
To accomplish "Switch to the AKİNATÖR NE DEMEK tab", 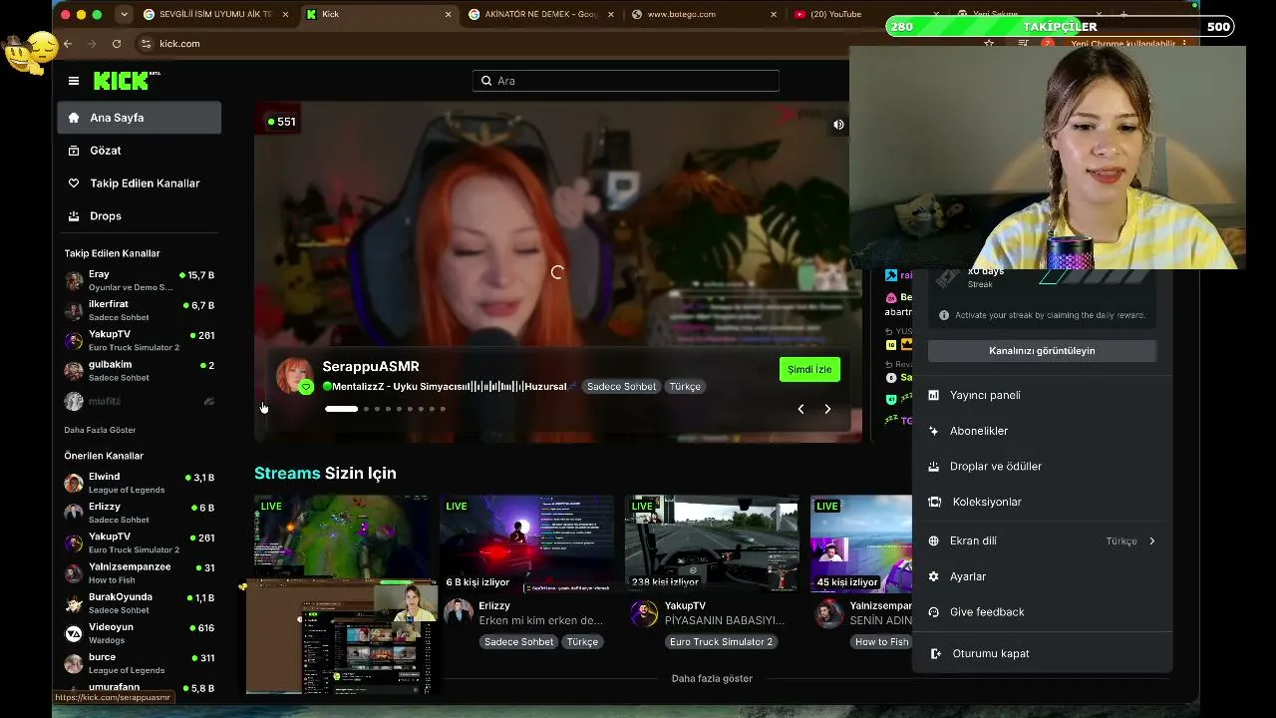I will click(x=539, y=15).
